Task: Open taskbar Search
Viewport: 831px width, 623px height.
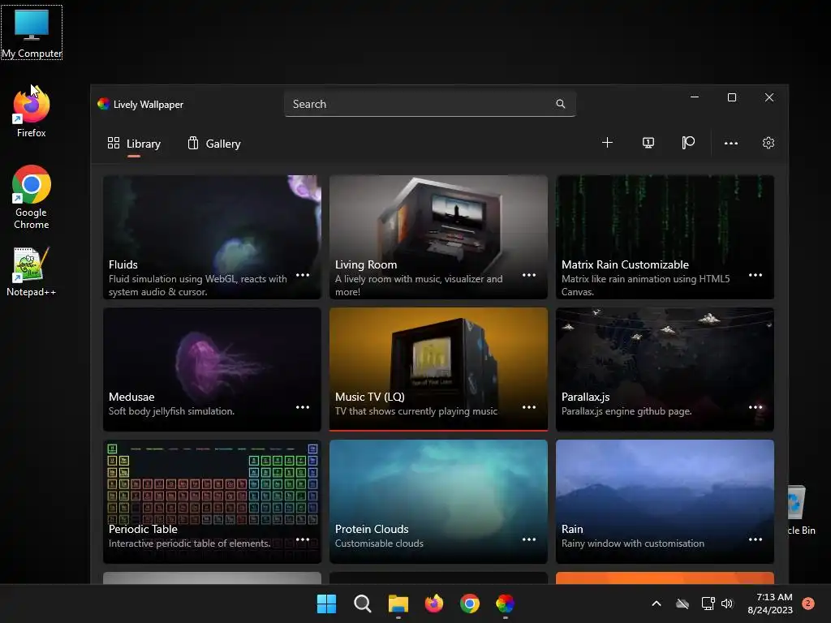Action: (x=363, y=604)
